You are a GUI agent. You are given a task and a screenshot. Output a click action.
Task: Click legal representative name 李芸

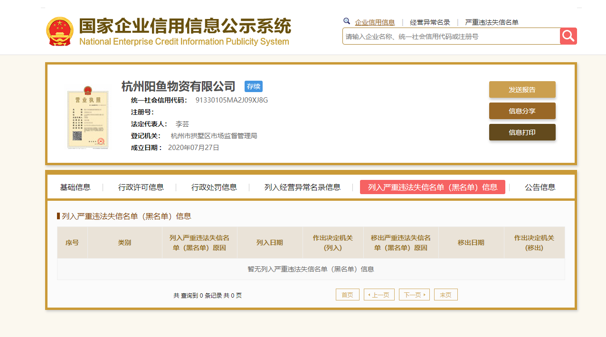(182, 124)
